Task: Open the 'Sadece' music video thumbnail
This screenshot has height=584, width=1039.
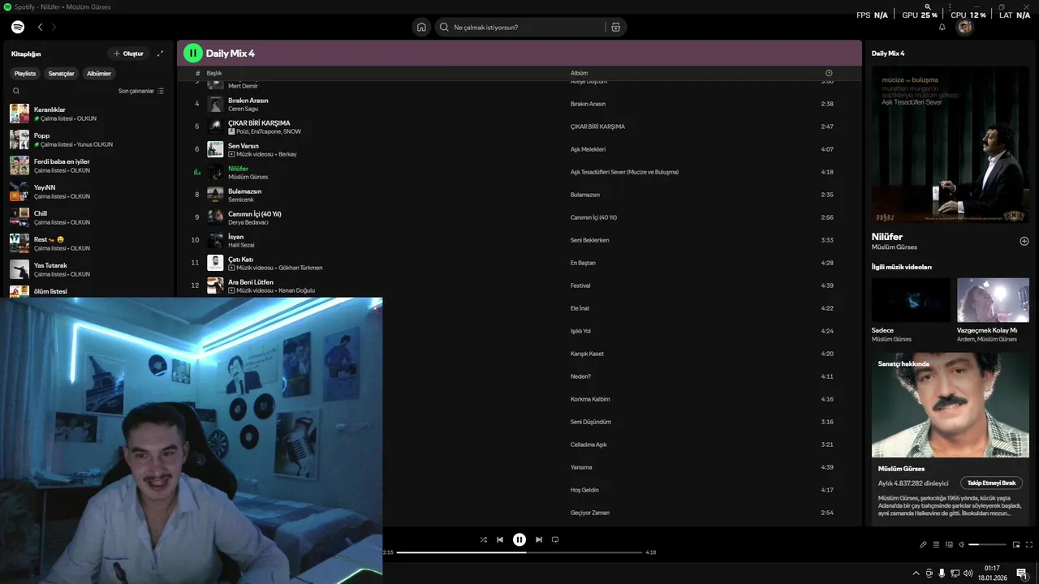Action: click(x=911, y=300)
